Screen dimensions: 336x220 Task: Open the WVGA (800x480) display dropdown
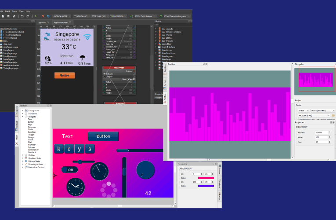(323, 110)
